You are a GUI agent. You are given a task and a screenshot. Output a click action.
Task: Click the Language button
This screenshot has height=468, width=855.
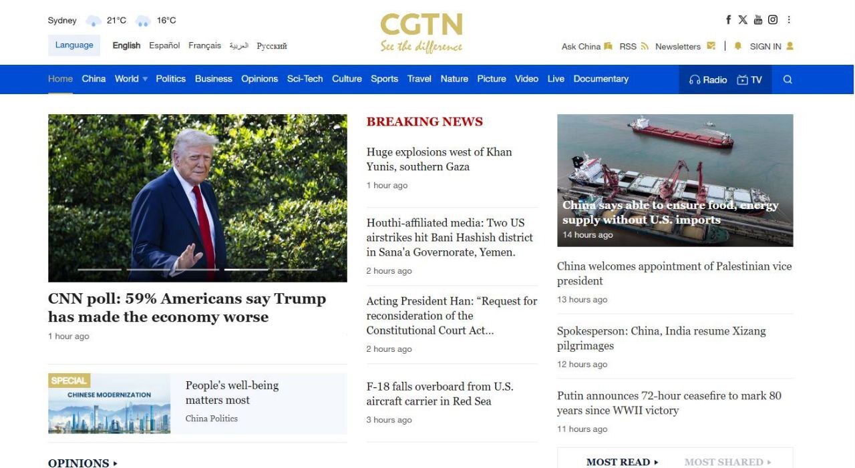(x=74, y=45)
